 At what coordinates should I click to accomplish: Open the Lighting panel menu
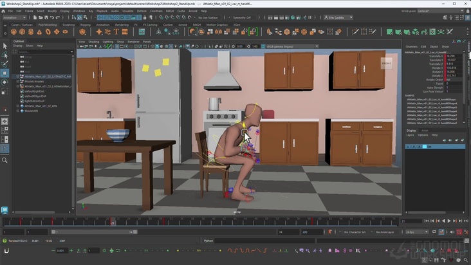[107, 41]
